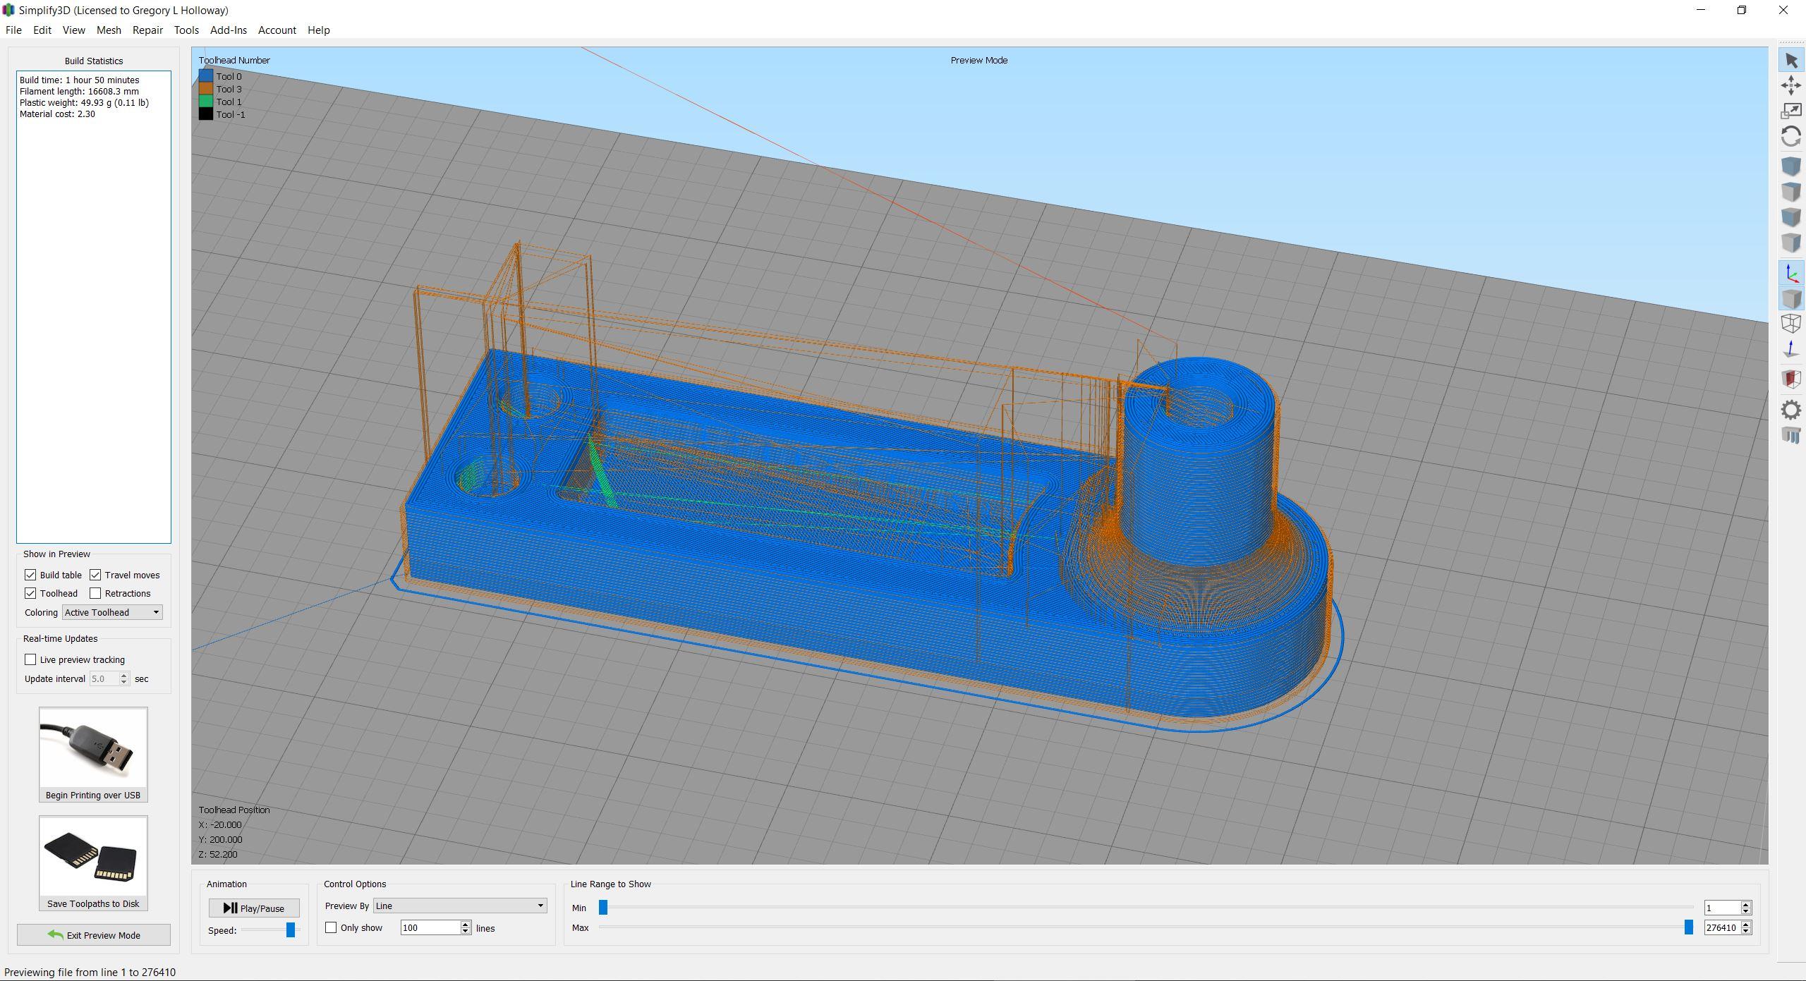Uncheck the Travel moves checkbox
Image resolution: width=1806 pixels, height=981 pixels.
pyautogui.click(x=96, y=575)
